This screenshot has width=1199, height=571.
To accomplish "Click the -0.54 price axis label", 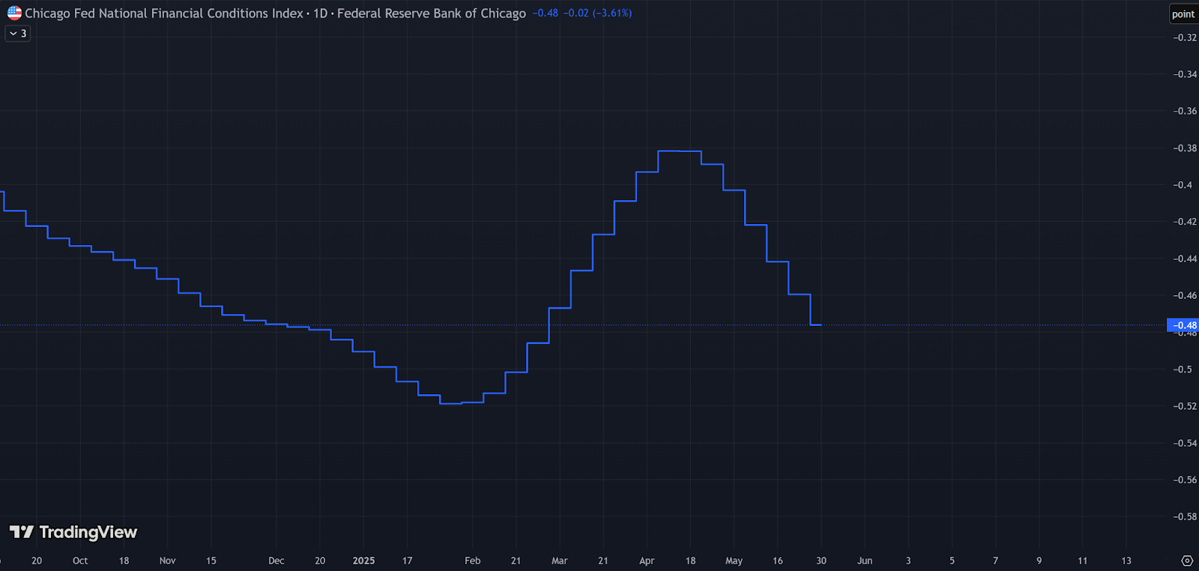I will coord(1185,443).
